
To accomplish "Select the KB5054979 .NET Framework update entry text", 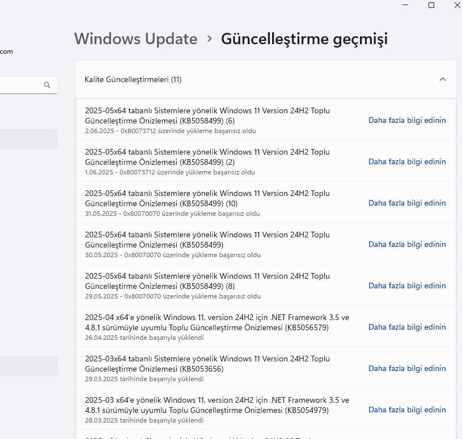I will 217,405.
